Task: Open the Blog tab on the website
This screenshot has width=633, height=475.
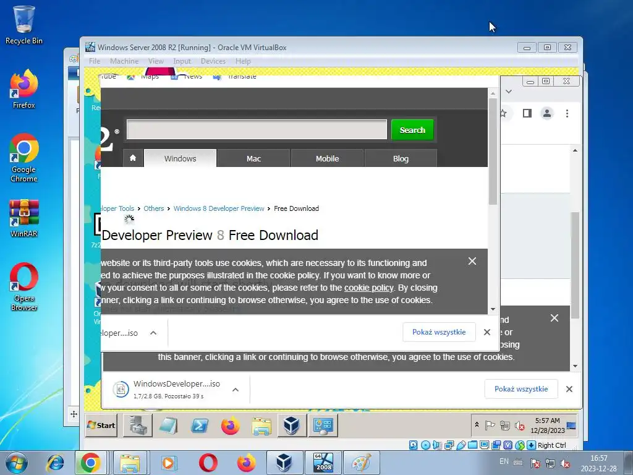Action: (401, 158)
